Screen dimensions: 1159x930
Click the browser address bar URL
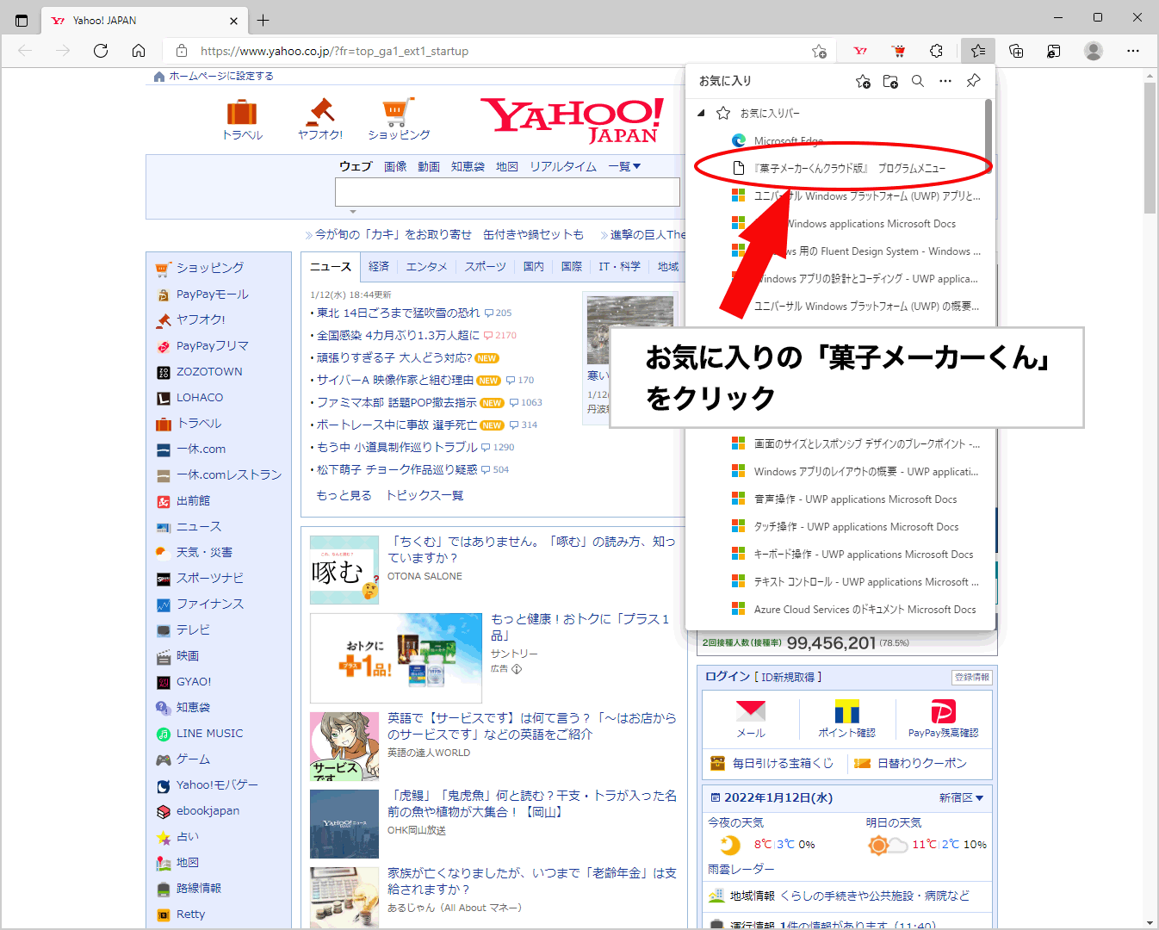pos(334,51)
